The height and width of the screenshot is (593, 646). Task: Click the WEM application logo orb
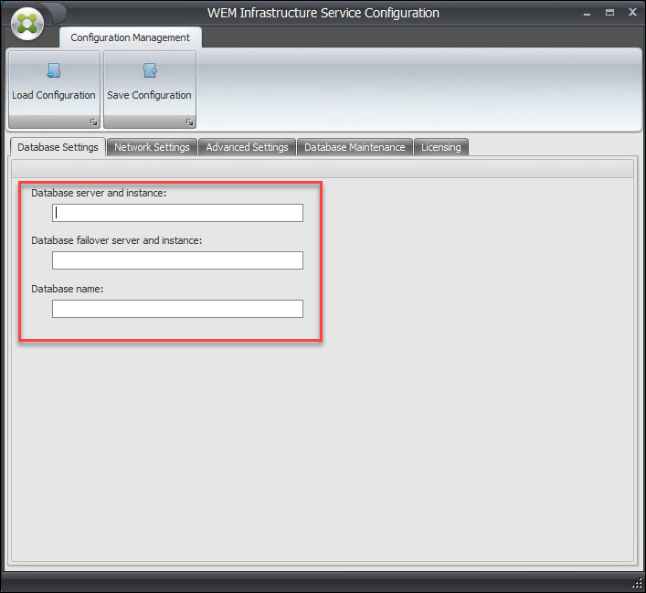click(27, 25)
